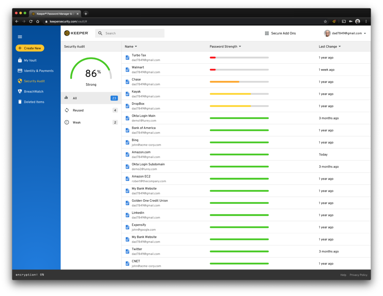383x296 pixels.
Task: Click the Bing record icon
Action: coord(127,142)
